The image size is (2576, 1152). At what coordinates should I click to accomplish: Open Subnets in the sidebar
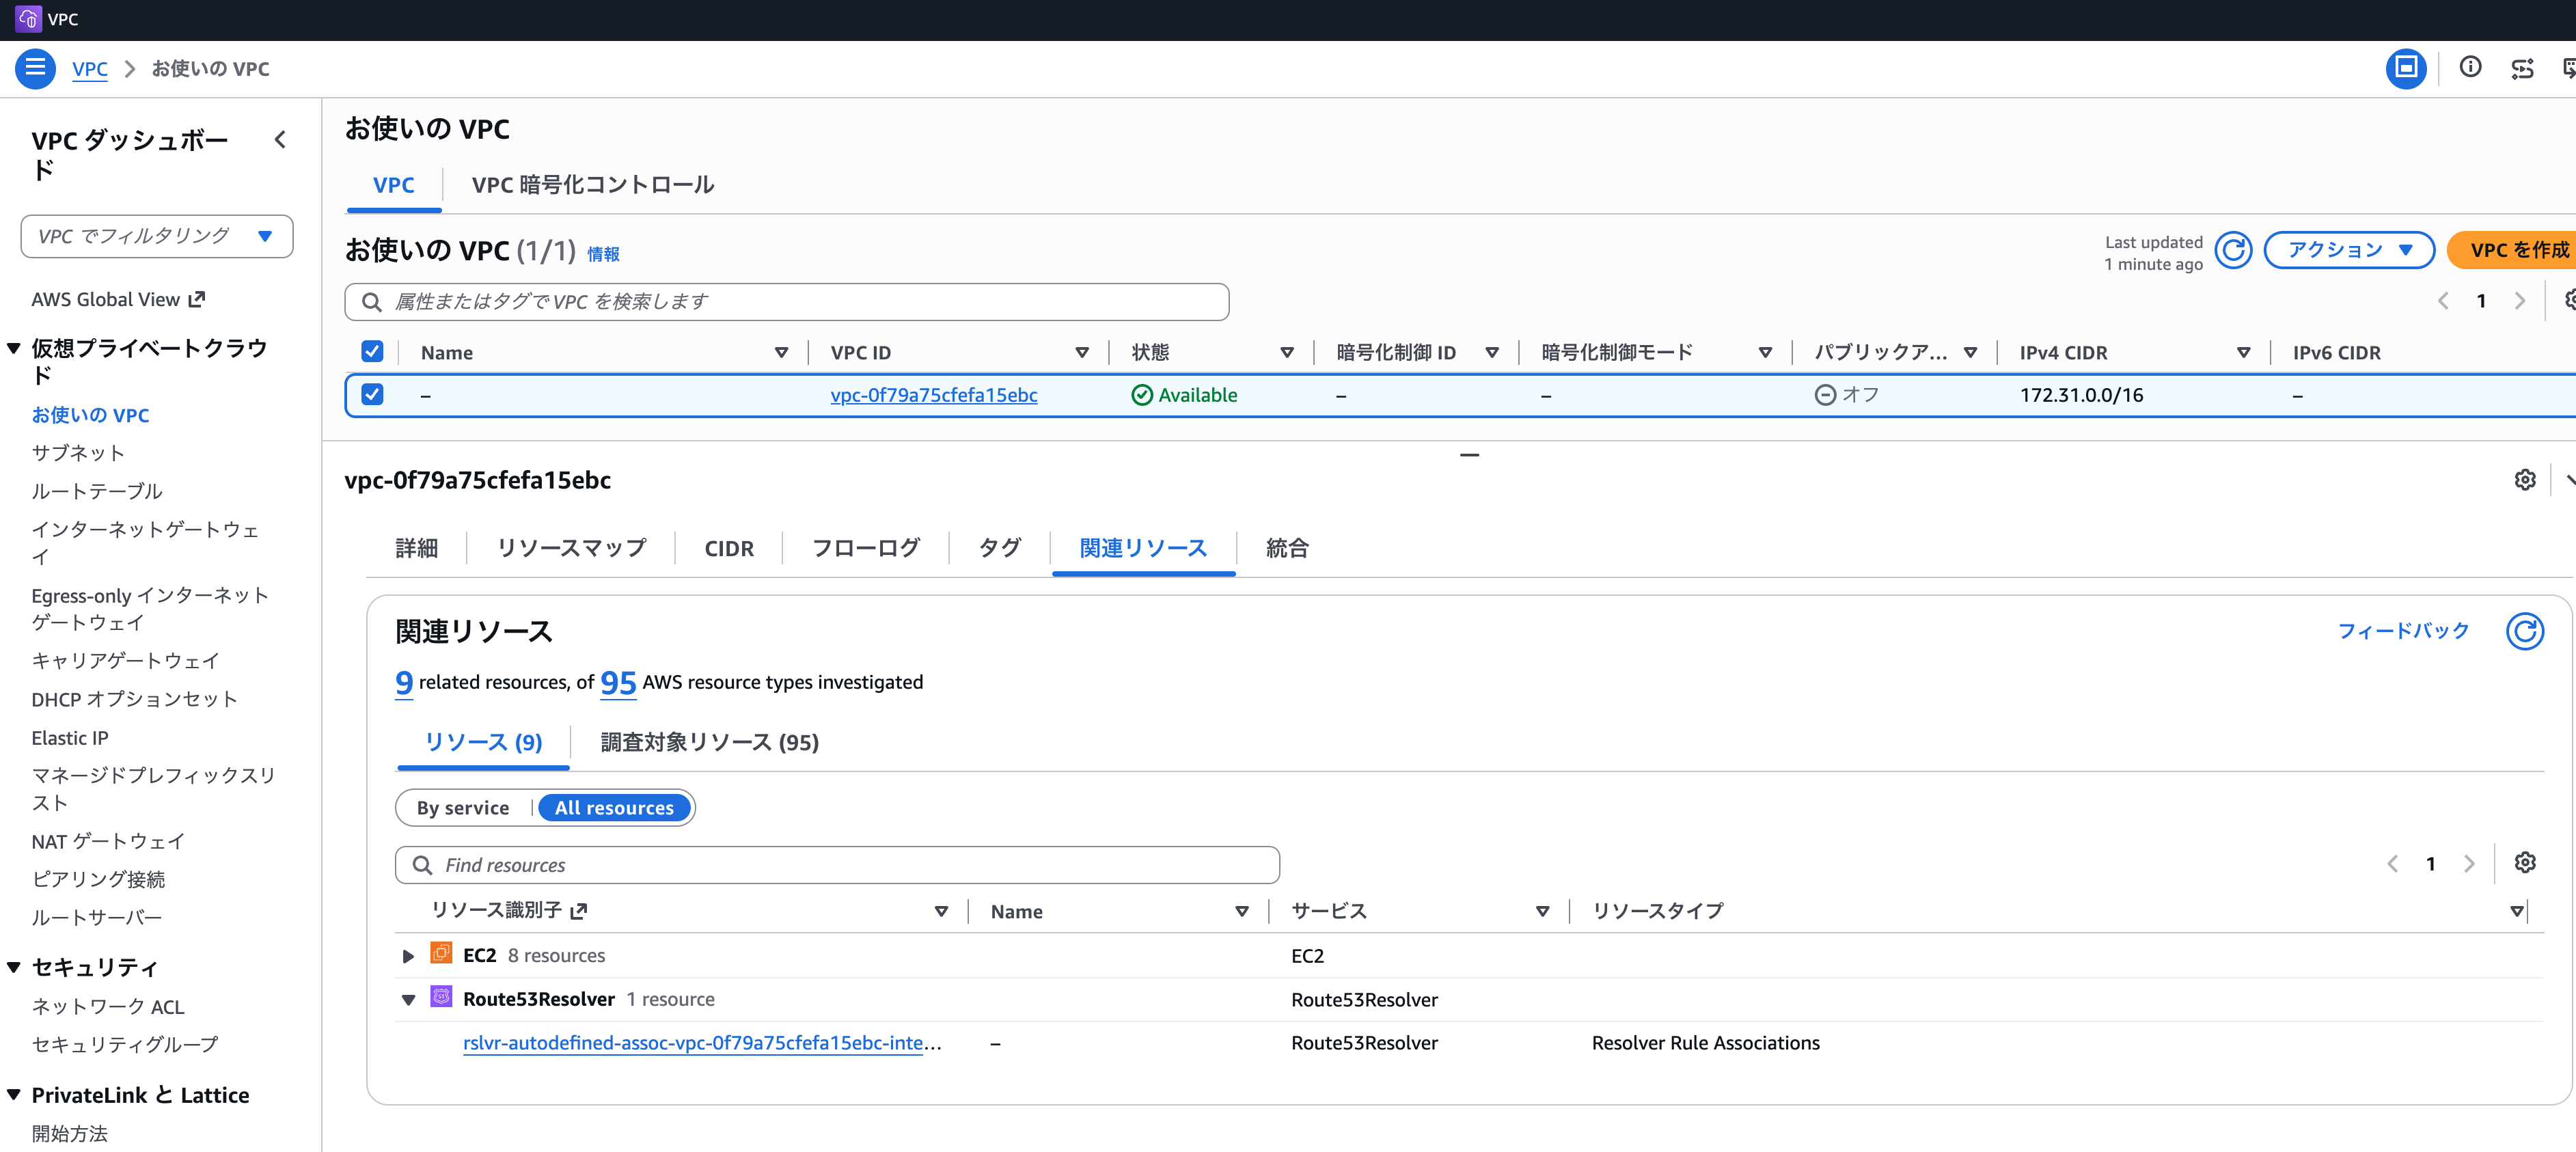(78, 453)
